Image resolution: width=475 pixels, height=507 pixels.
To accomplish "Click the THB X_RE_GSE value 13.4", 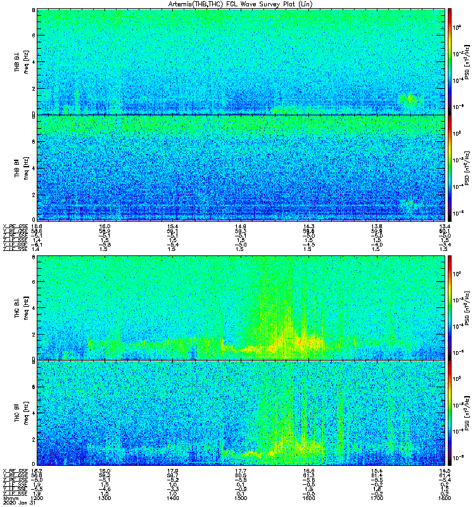I will (445, 226).
